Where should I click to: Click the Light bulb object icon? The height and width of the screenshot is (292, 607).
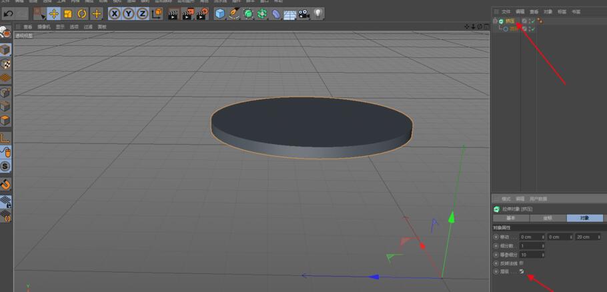tap(318, 13)
